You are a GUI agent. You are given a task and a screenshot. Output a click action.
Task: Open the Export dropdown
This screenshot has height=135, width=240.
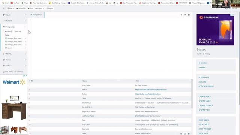click(40, 8)
